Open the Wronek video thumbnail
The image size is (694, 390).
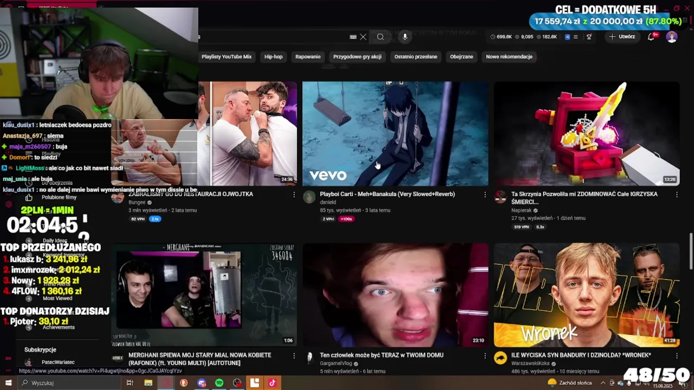tap(587, 295)
